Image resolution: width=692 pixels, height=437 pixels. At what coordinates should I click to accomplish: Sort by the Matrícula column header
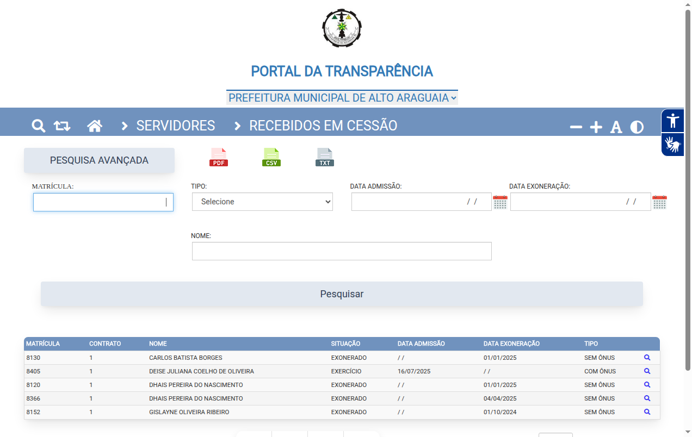[x=43, y=344]
